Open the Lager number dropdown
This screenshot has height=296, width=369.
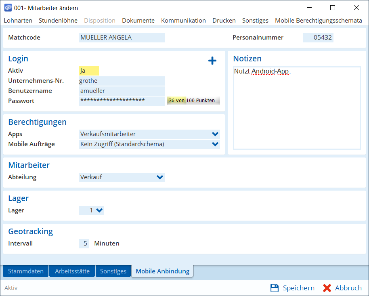coord(99,210)
